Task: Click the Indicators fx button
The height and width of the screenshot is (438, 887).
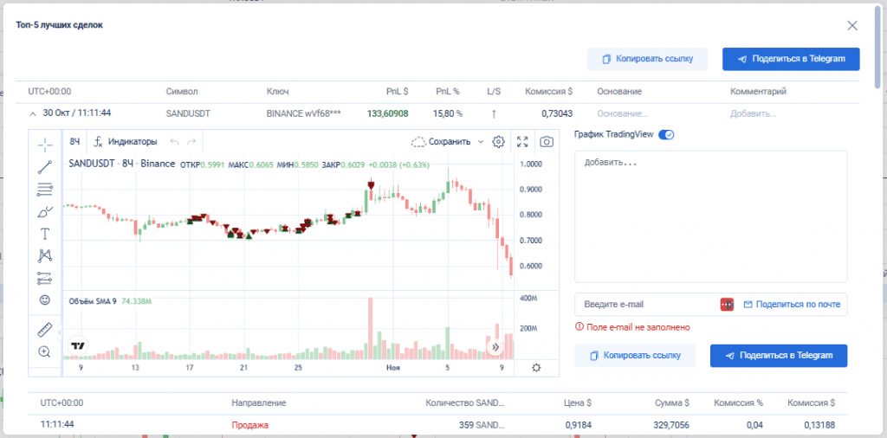Action: (126, 141)
